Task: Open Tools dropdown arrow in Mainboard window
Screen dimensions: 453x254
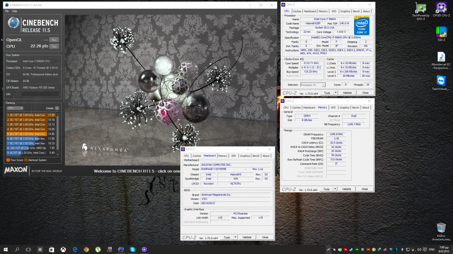Action: click(x=236, y=237)
